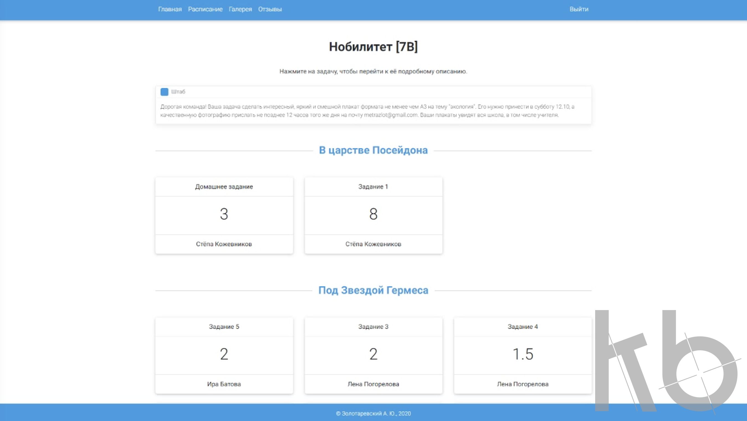
Task: Select Задание 5 assigned to Ира Батова
Action: 224,326
